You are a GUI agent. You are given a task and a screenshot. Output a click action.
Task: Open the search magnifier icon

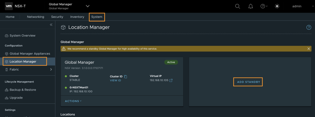pos(237,6)
